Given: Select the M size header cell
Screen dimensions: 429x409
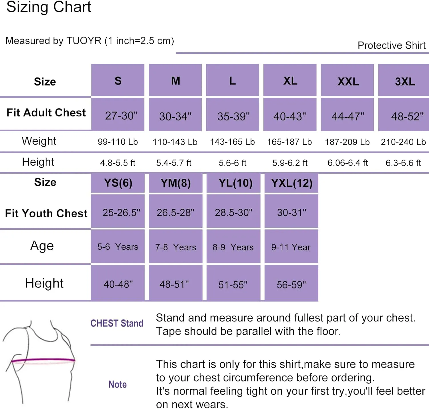Looking at the screenshot, I should point(175,80).
